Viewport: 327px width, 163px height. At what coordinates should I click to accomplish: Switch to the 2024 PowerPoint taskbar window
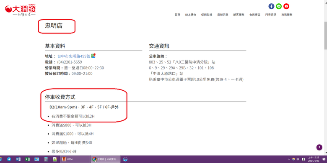pyautogui.click(x=75, y=159)
